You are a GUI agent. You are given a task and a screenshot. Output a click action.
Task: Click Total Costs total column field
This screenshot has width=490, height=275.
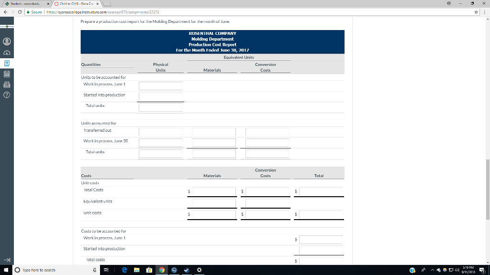321,191
